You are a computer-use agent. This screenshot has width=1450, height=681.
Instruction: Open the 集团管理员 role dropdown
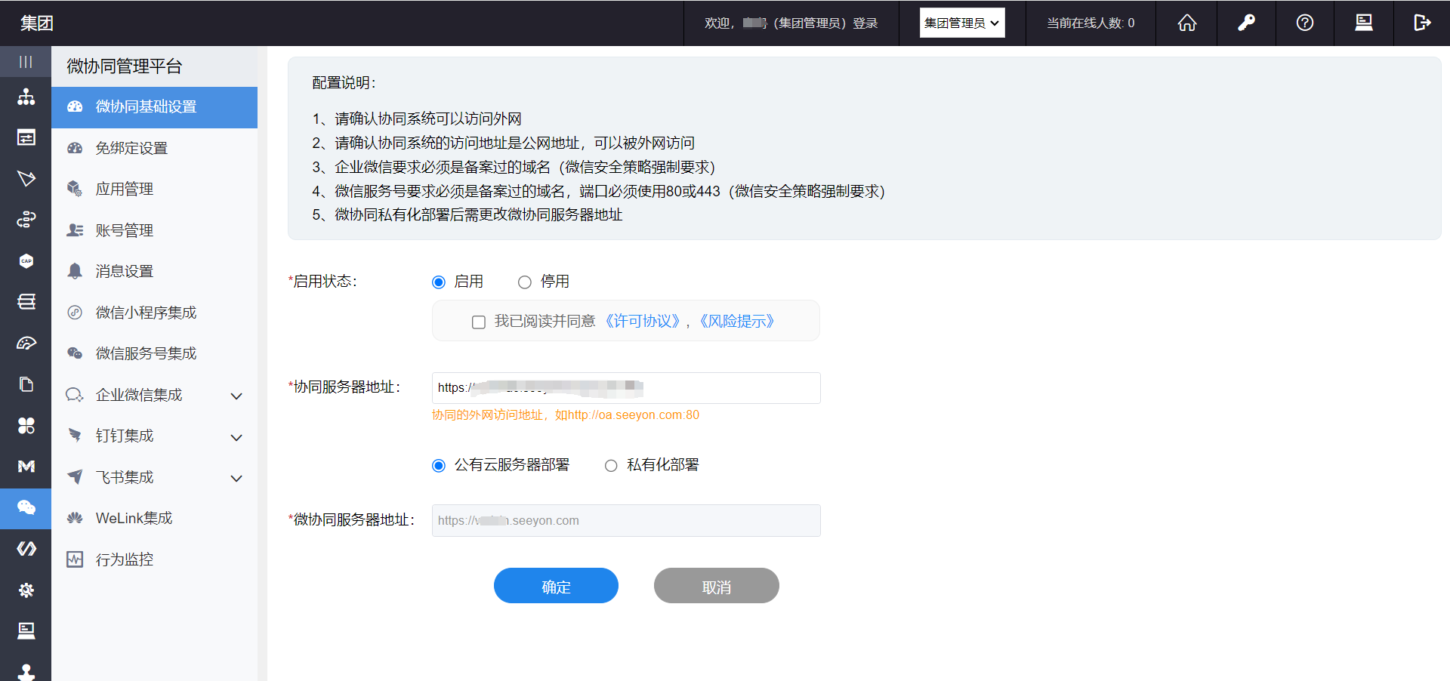[961, 23]
